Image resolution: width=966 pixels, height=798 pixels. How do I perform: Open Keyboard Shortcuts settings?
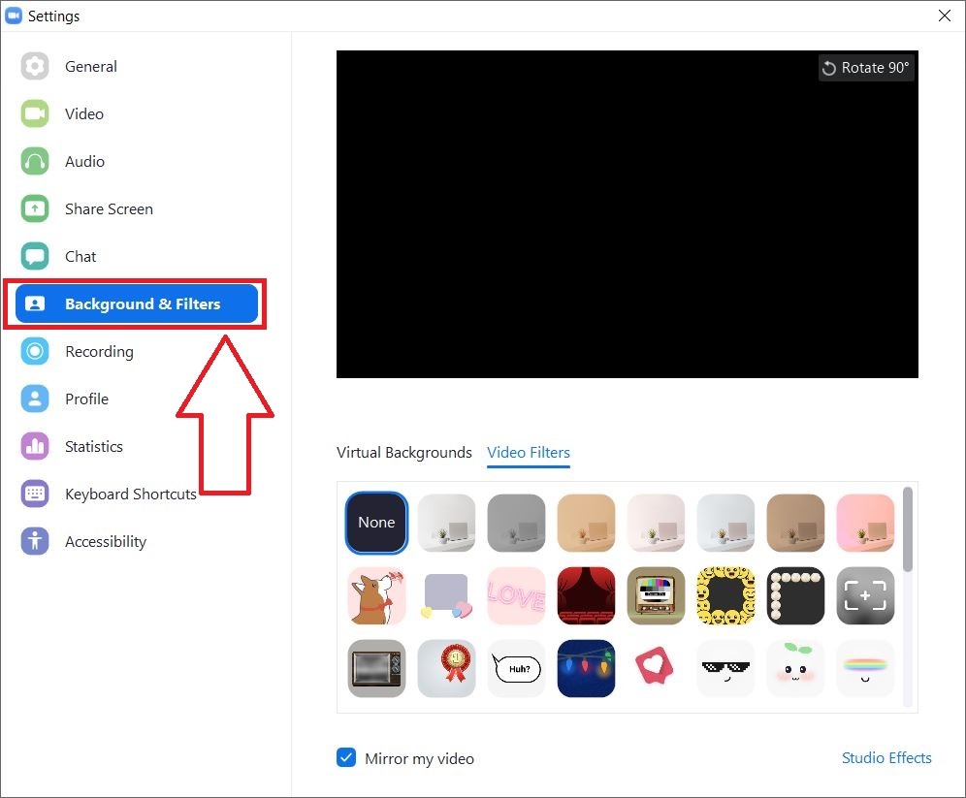130,494
